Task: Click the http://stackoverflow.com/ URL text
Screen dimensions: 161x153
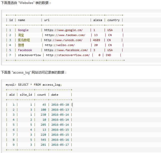Action: tap(68, 55)
